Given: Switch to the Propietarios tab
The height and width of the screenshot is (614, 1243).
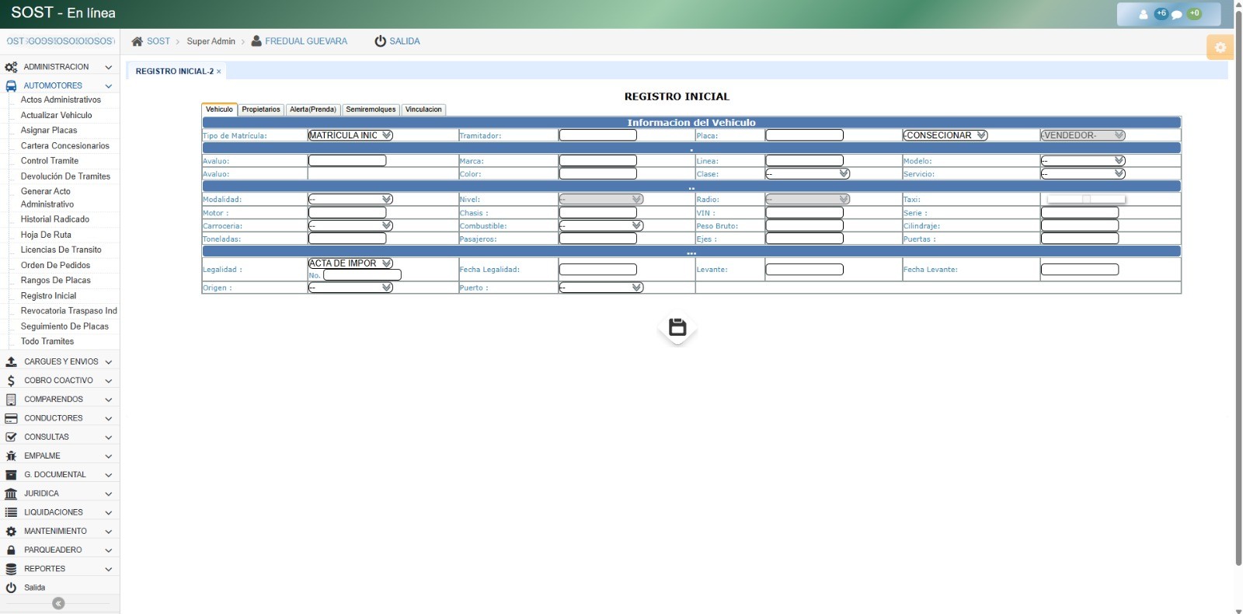Looking at the screenshot, I should tap(260, 110).
